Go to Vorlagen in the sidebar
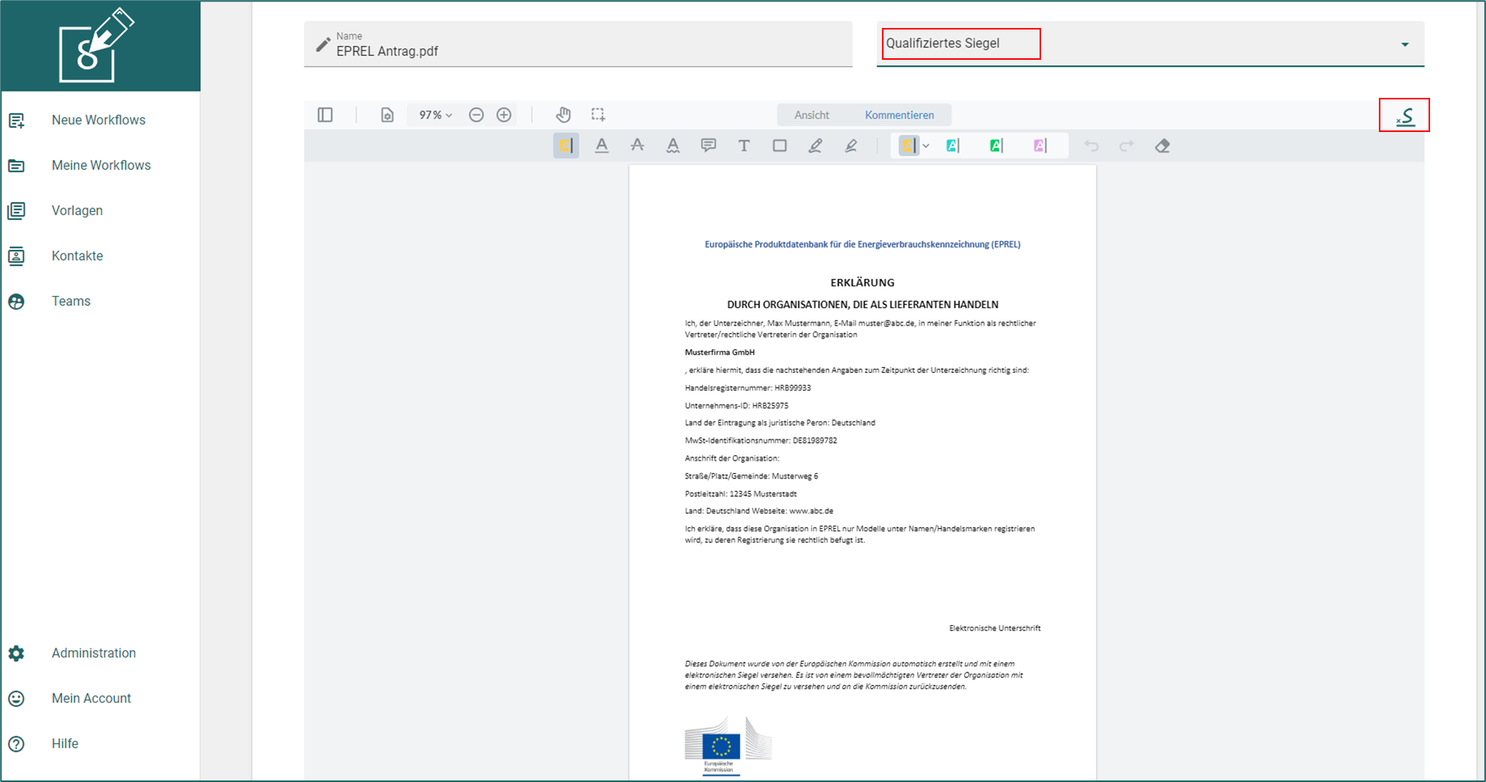 pyautogui.click(x=77, y=210)
